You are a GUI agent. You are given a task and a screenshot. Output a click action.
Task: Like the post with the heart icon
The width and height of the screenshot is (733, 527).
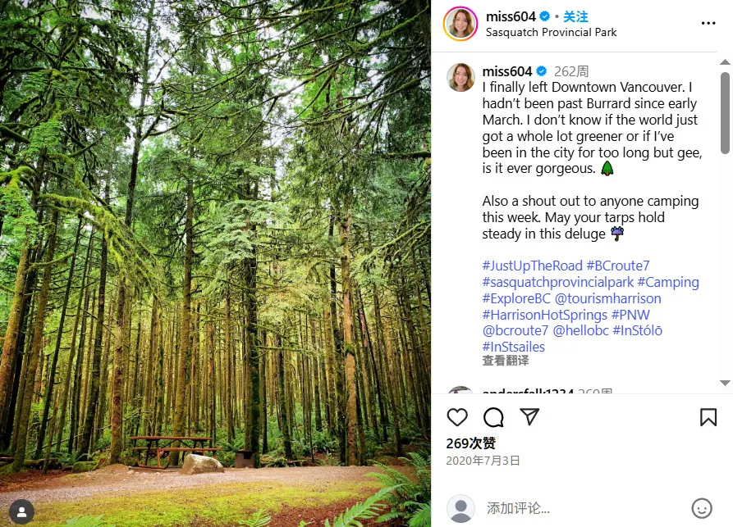tap(457, 417)
